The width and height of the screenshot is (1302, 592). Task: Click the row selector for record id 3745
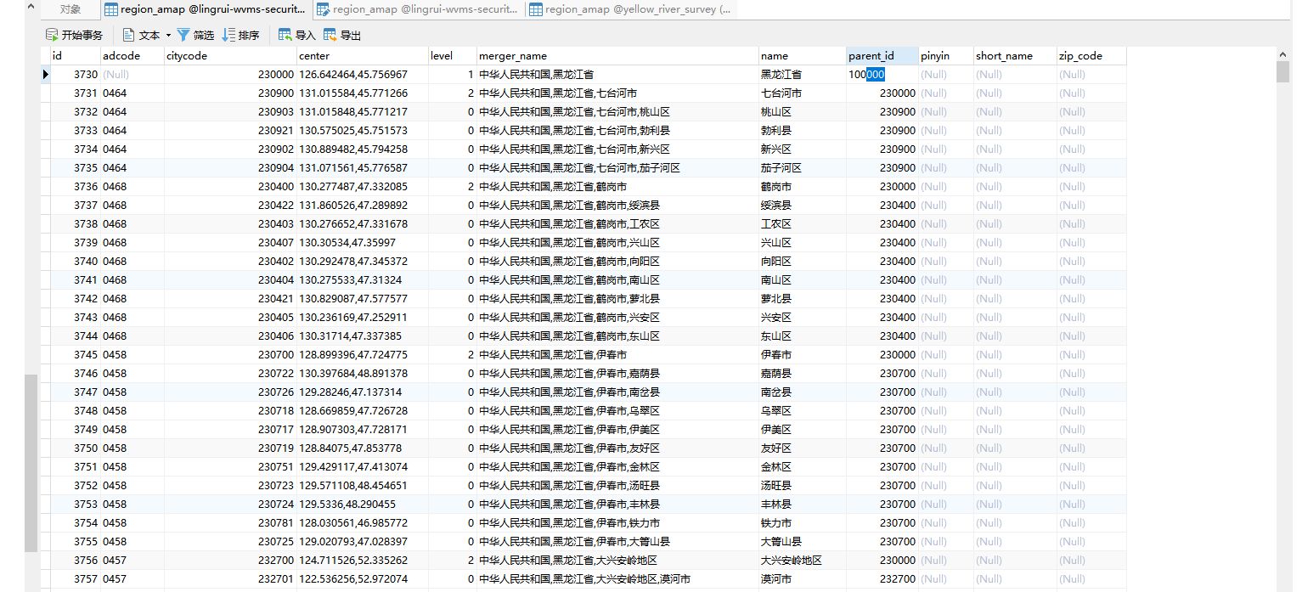(x=44, y=354)
